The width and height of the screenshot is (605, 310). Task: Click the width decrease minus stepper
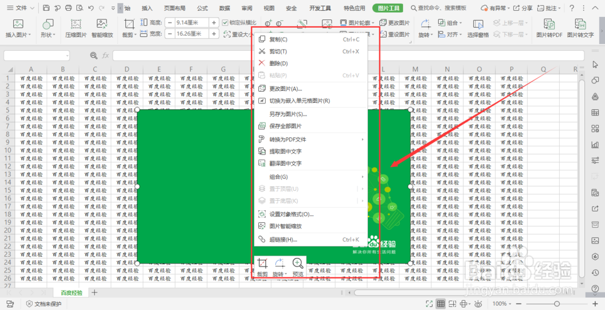coord(170,34)
